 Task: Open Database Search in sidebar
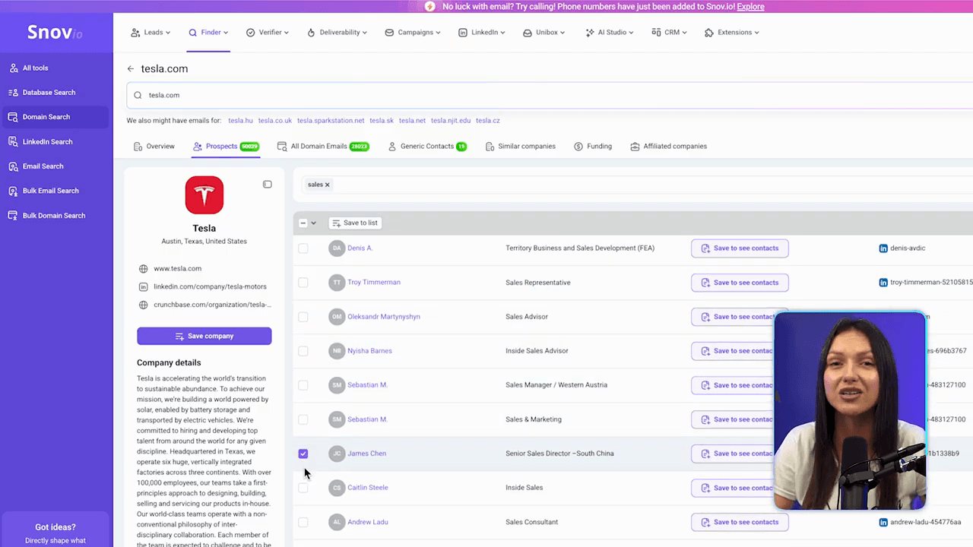pos(56,93)
